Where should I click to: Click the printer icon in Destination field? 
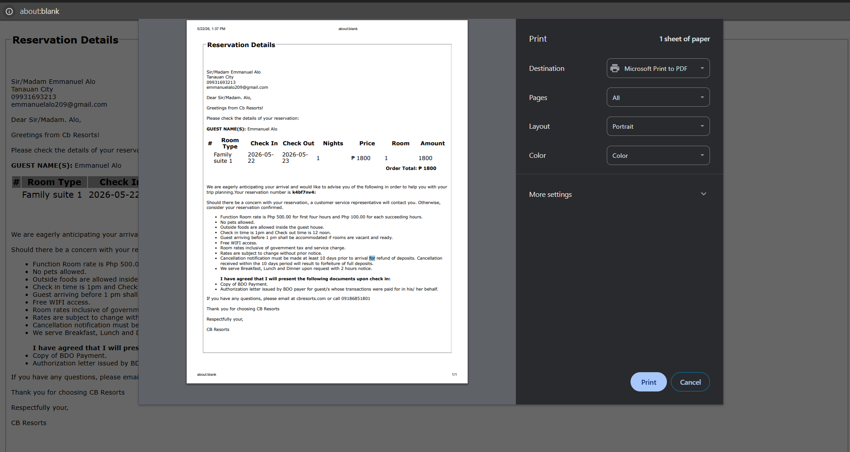tap(615, 68)
